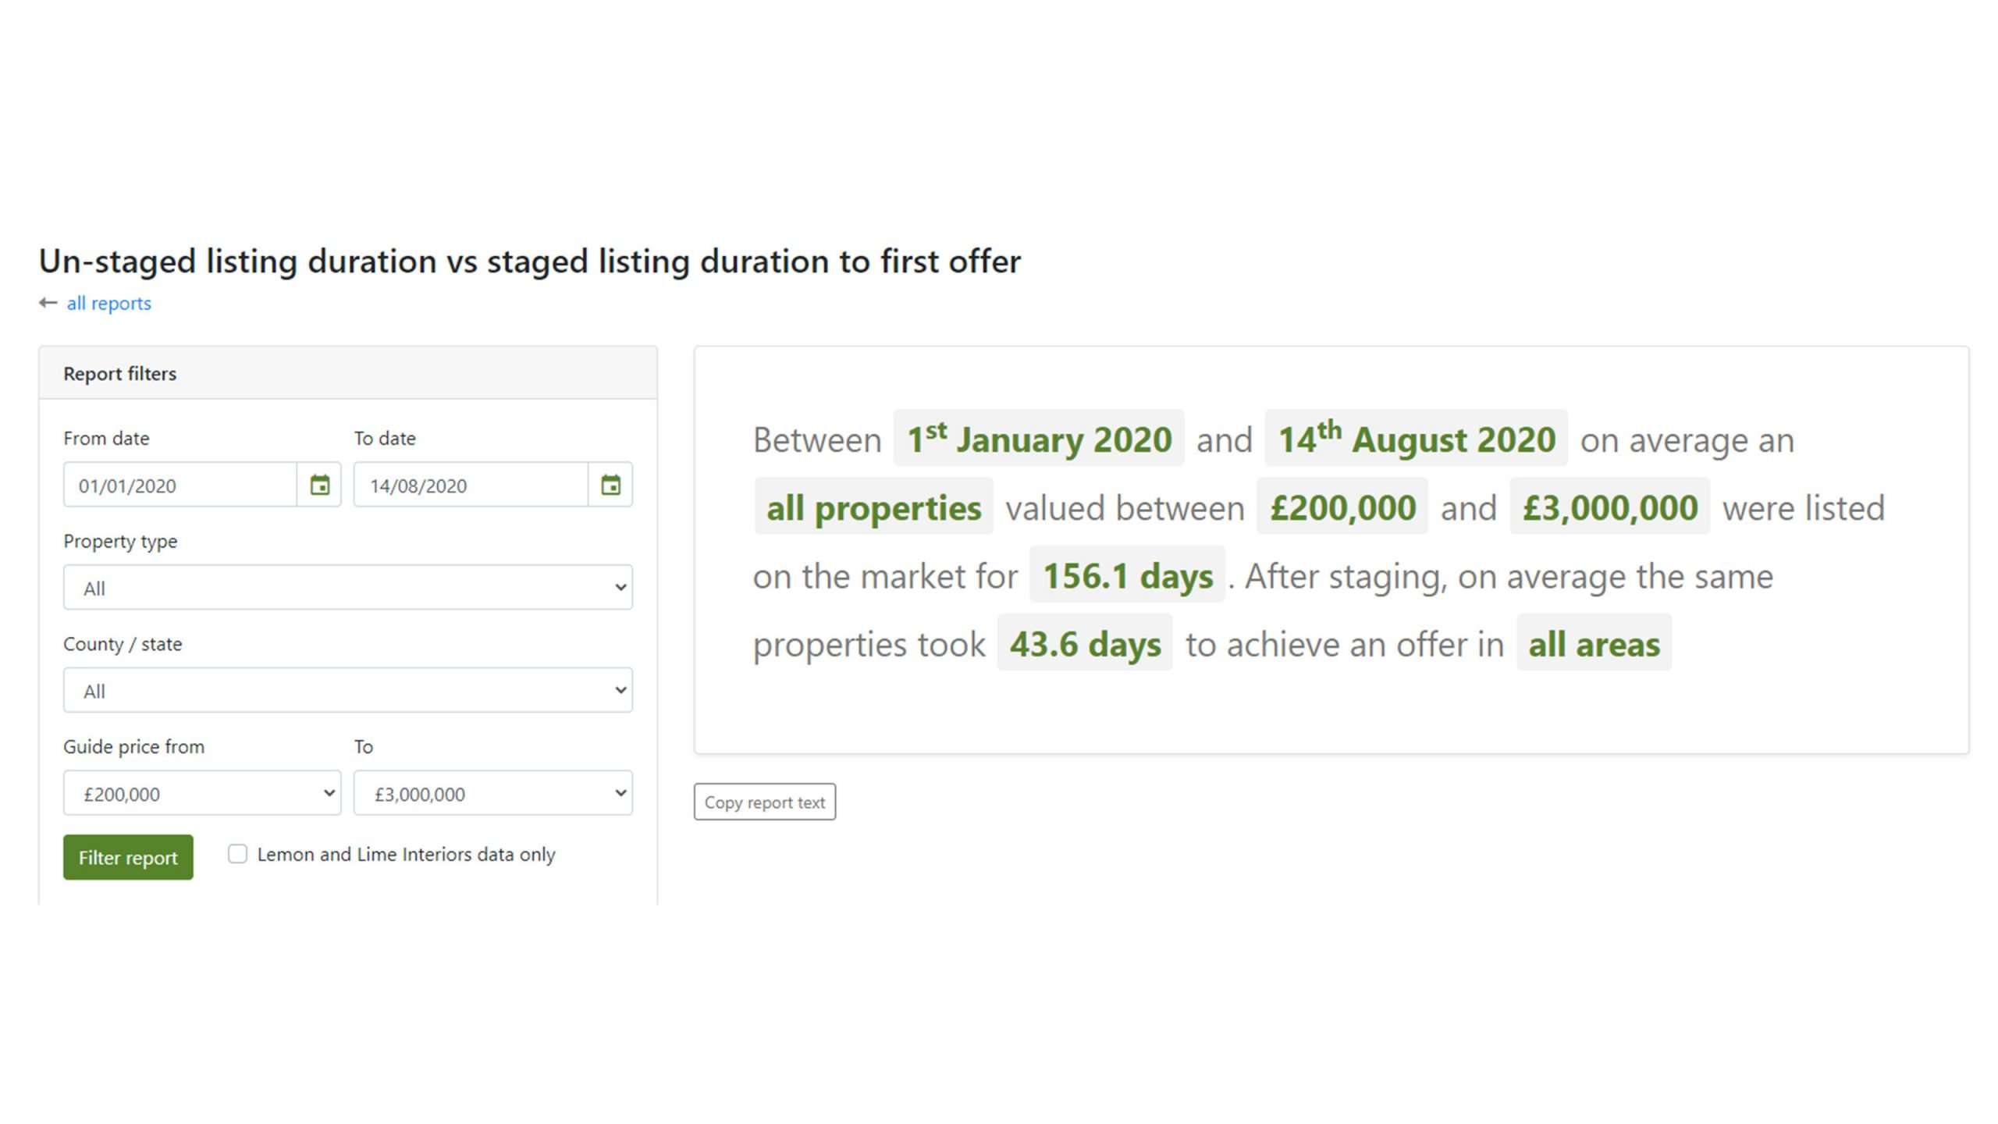1998x1124 pixels.
Task: Click Copy report text button
Action: 765,802
